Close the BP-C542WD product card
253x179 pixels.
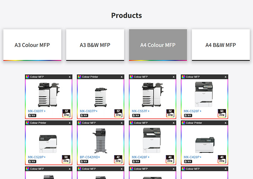click(122, 123)
